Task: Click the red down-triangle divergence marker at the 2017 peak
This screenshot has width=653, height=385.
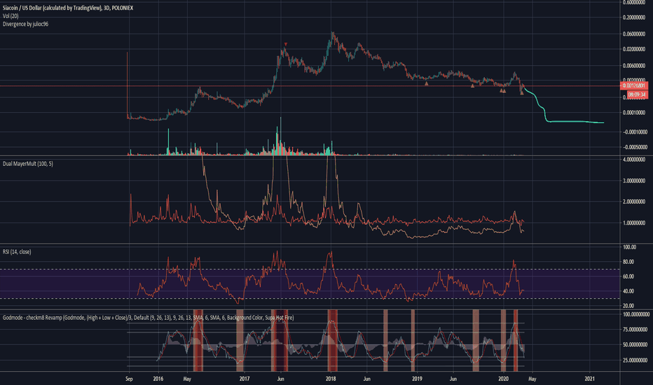Action: click(x=285, y=44)
